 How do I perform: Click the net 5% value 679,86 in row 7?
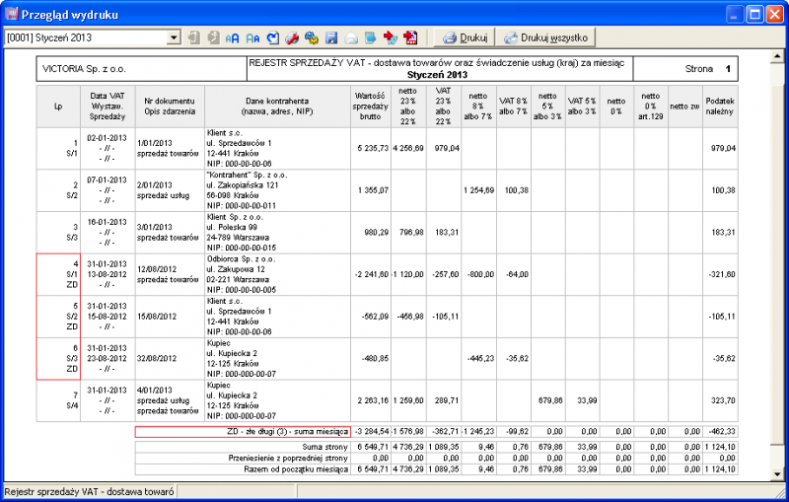(550, 400)
